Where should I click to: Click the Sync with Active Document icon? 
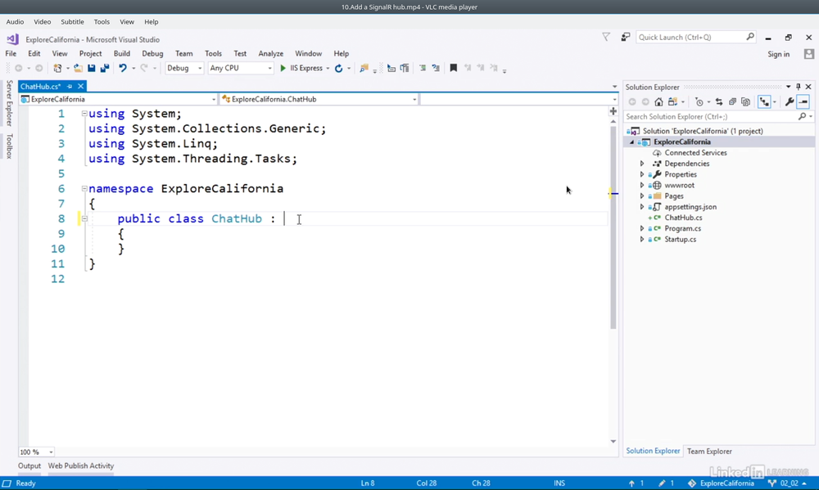click(719, 102)
